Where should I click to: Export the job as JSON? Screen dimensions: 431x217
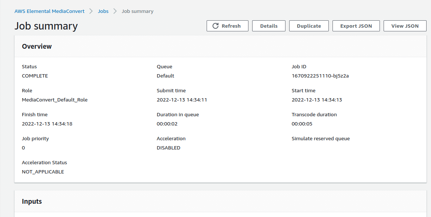tap(356, 26)
